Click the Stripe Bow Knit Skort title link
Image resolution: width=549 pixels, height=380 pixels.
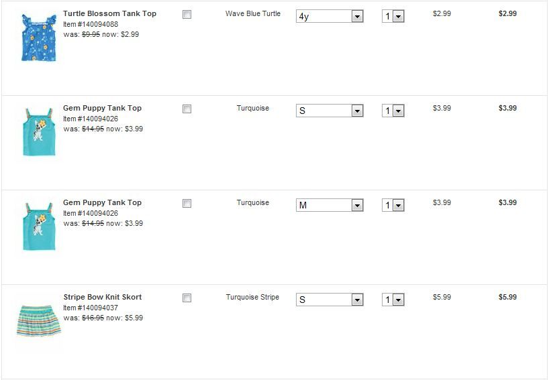coord(102,297)
